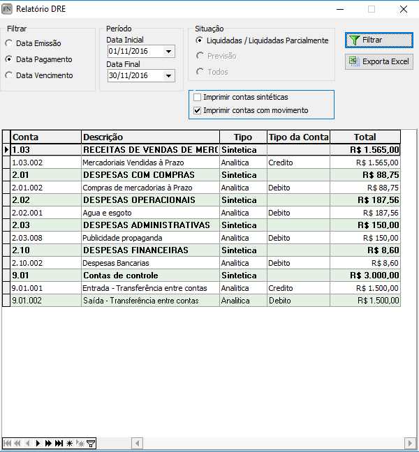Click the Conta column header
The image size is (419, 452).
coord(45,137)
